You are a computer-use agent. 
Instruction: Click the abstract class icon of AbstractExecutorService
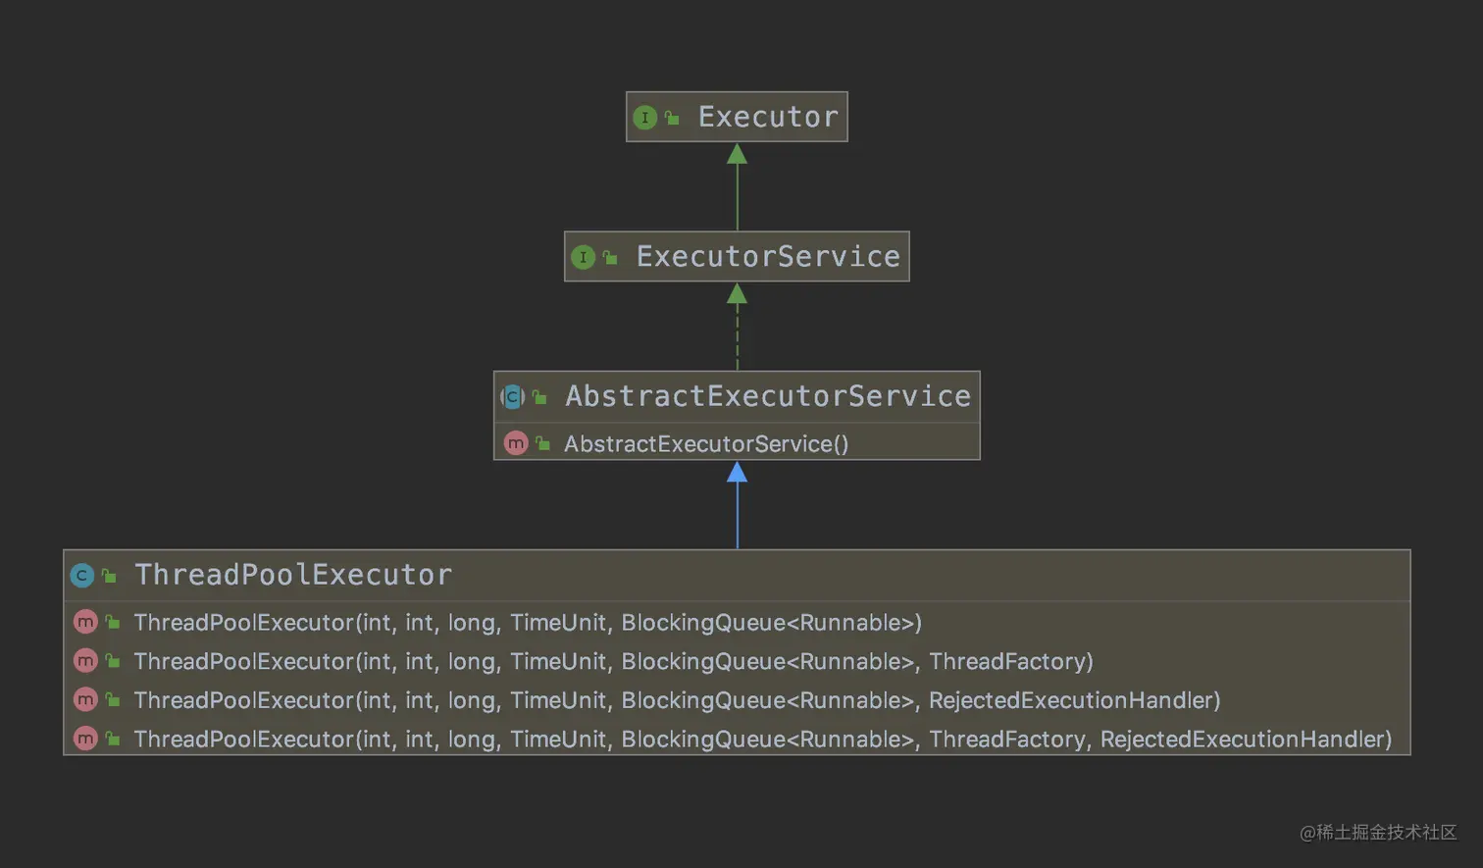point(512,397)
